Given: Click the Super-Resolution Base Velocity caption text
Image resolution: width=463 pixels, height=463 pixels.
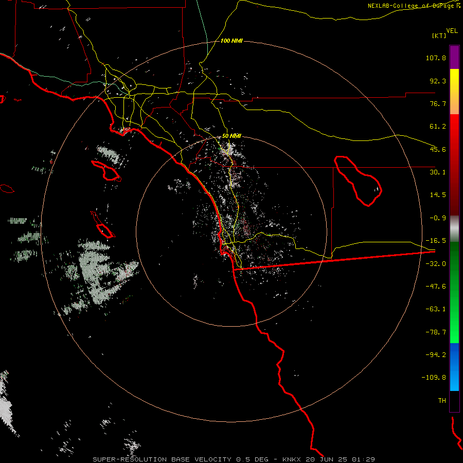Looking at the screenshot, I should pos(234,459).
